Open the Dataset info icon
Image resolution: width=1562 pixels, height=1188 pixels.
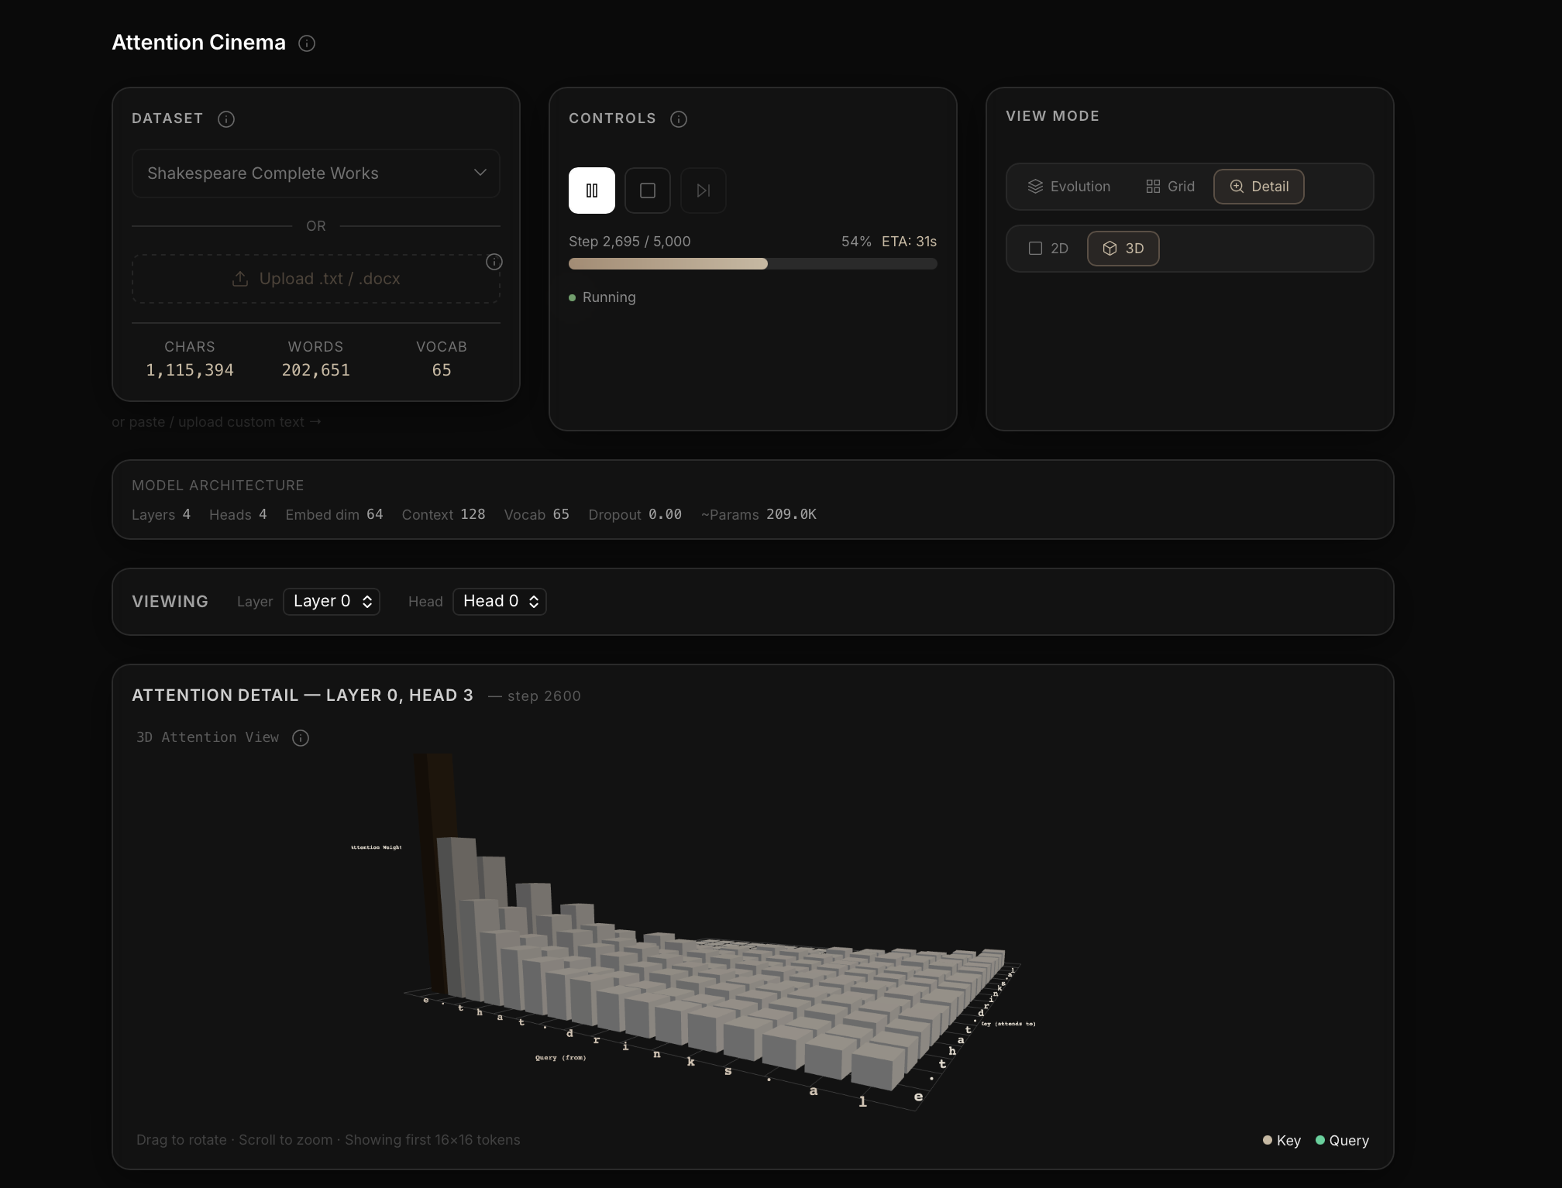[226, 119]
